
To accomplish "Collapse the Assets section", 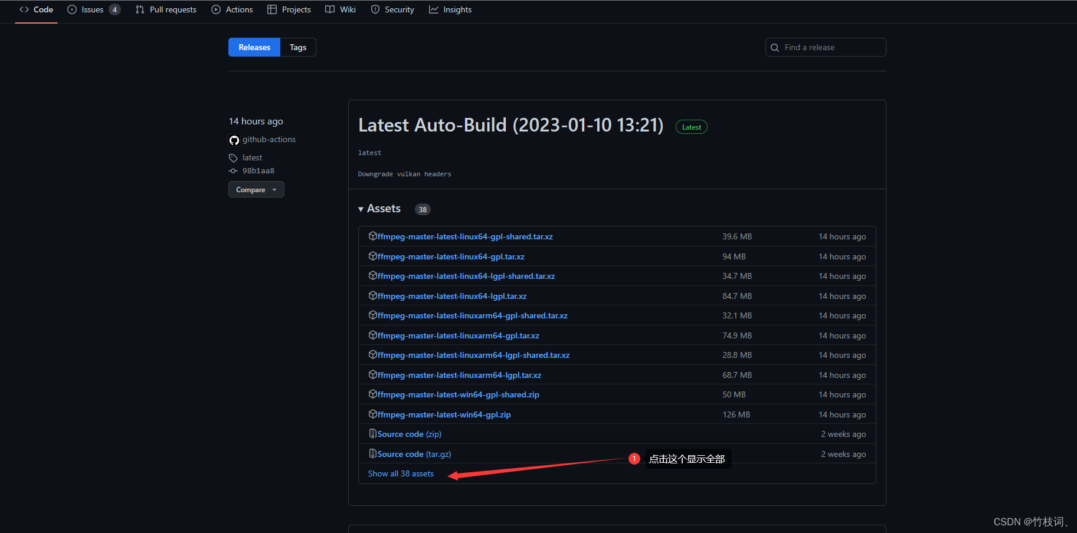I will tap(379, 209).
